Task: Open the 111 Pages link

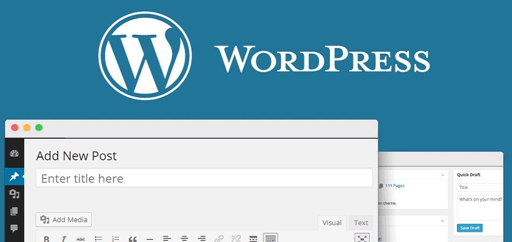Action: click(x=395, y=186)
